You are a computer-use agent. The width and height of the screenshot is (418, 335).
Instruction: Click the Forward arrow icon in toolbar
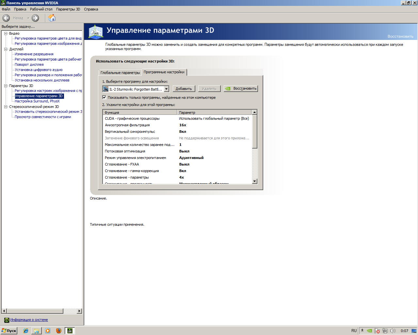(x=35, y=18)
